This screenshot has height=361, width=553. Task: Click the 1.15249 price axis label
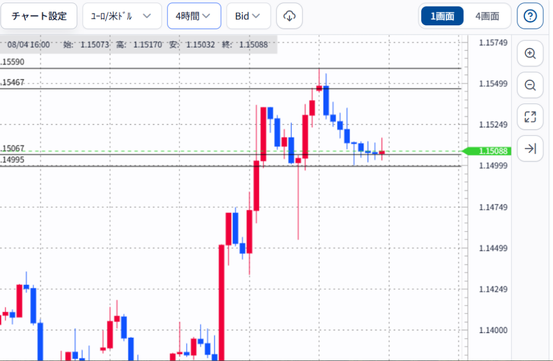pos(493,125)
